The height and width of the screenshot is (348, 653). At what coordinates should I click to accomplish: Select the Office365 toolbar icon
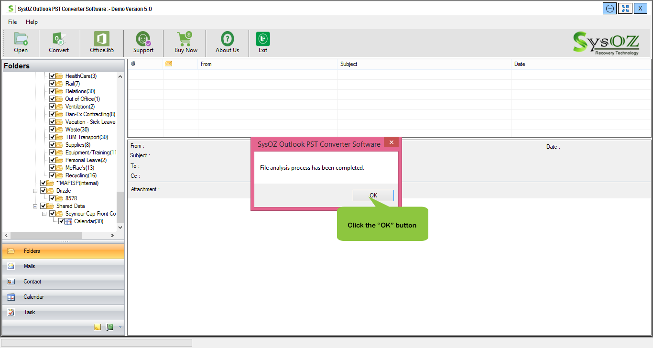[x=102, y=39]
